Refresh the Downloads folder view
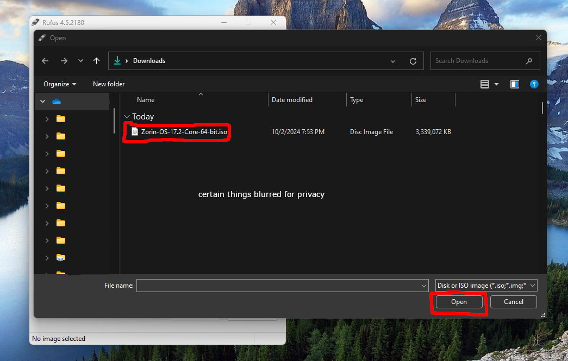Image resolution: width=568 pixels, height=361 pixels. click(413, 61)
